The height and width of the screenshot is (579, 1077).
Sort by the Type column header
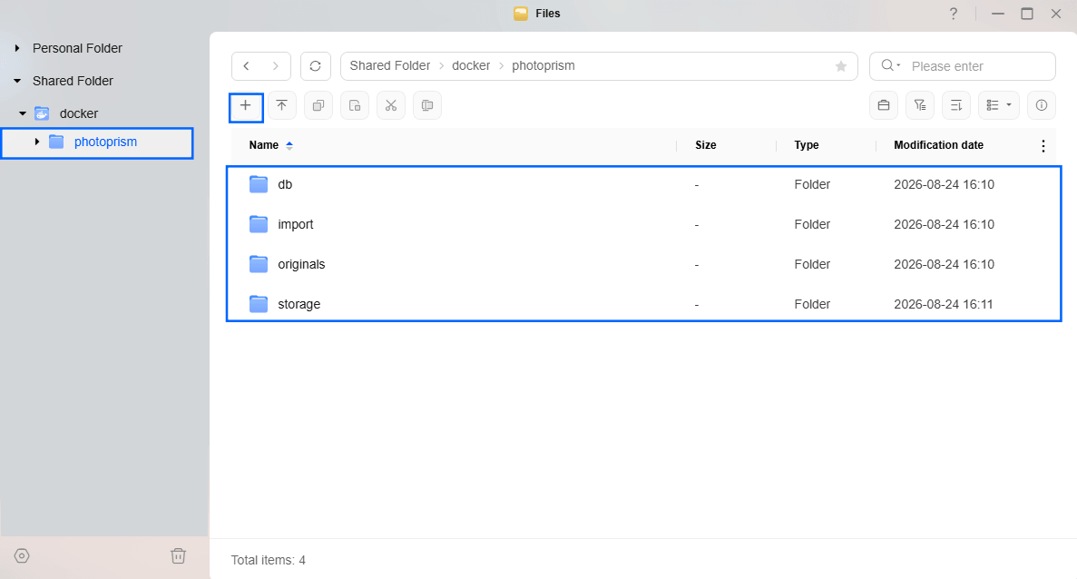[x=807, y=145]
